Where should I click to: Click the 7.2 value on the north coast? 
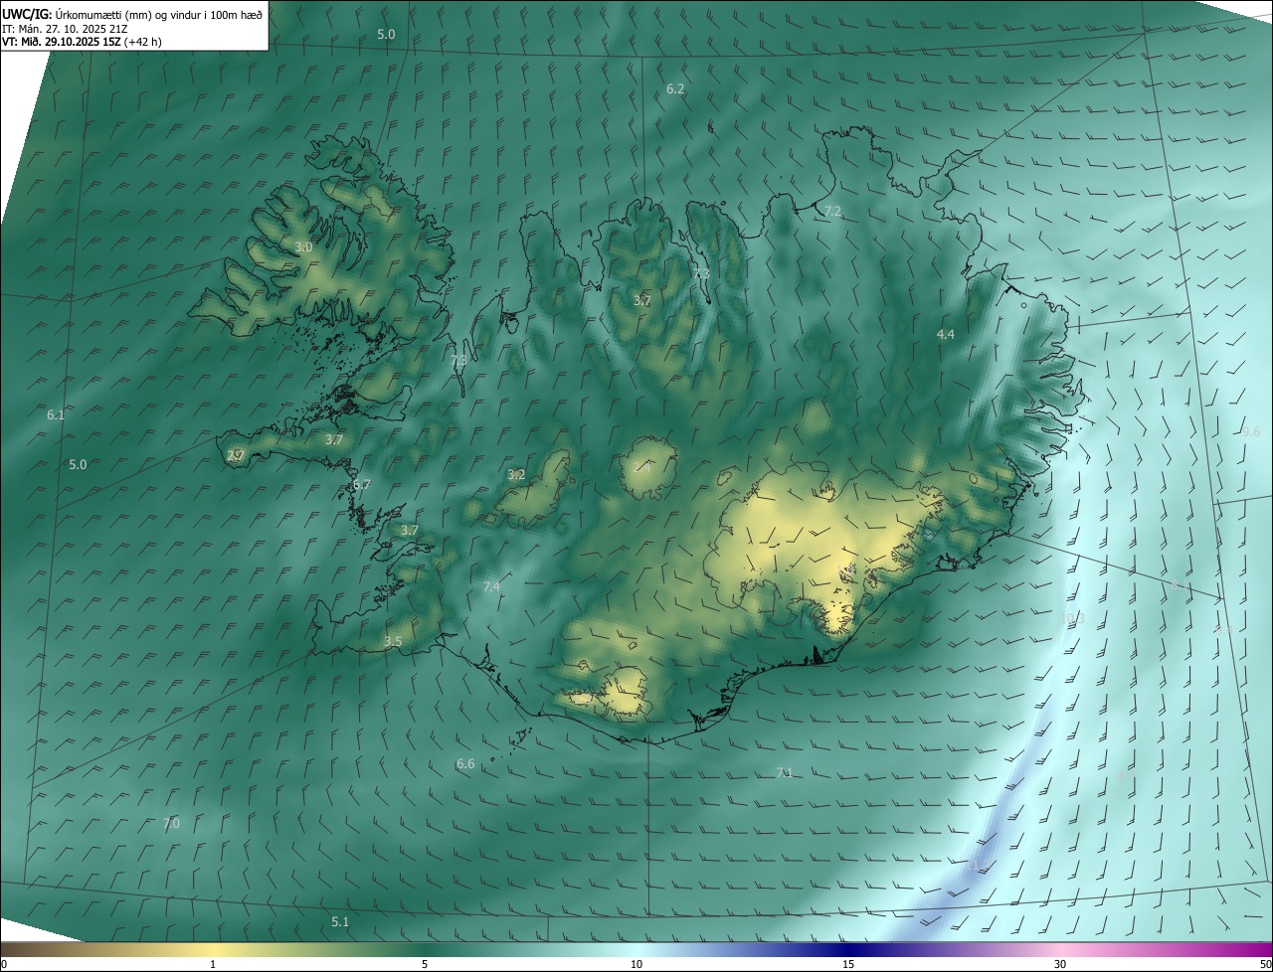coord(832,212)
